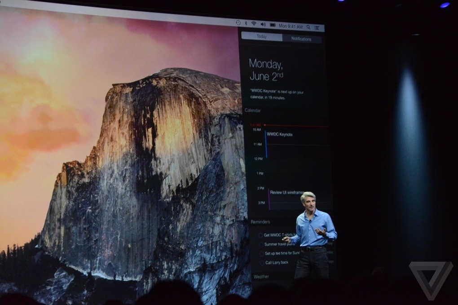The width and height of the screenshot is (458, 305).
Task: Switch to the Notifications tab
Action: [302, 39]
